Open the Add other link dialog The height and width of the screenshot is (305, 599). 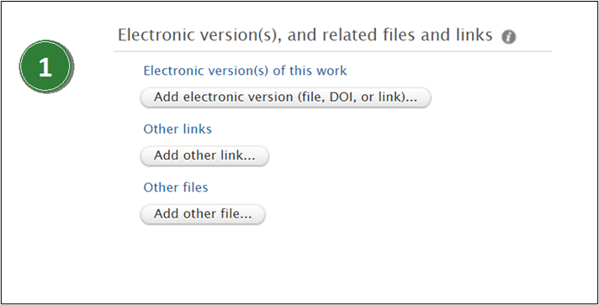point(204,155)
